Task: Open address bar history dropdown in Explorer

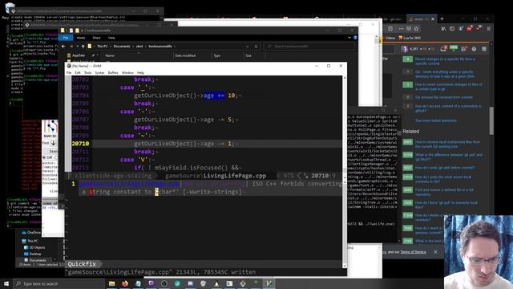Action: (248, 47)
